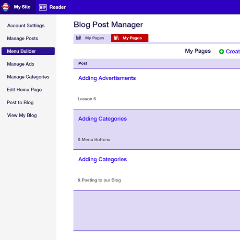Click View My Blog link

[22, 115]
